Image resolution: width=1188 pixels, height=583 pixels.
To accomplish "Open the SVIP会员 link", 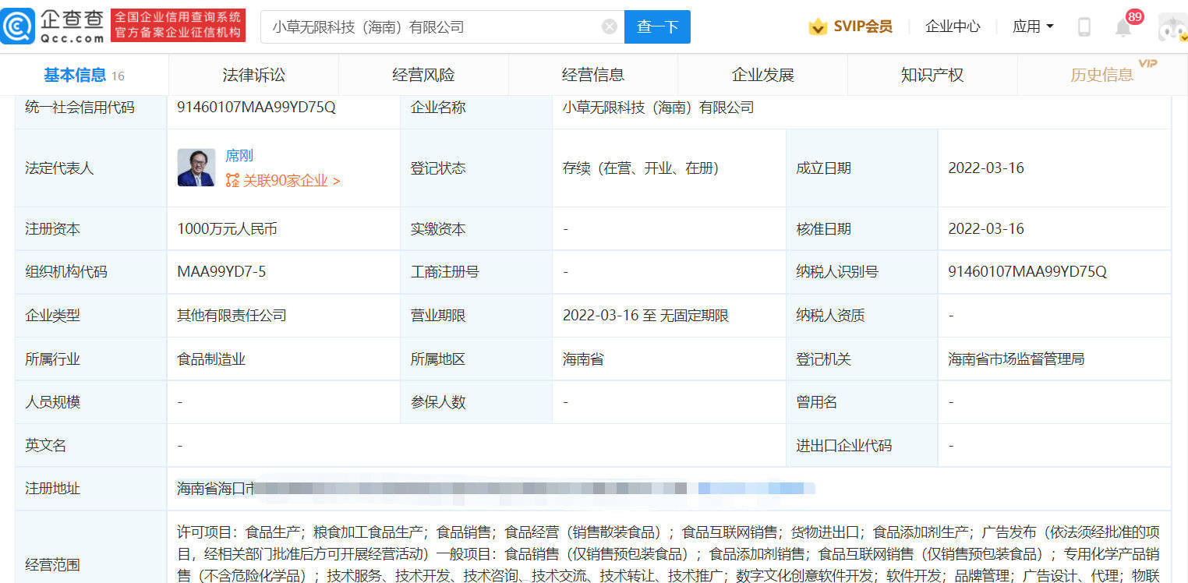I will tap(863, 26).
